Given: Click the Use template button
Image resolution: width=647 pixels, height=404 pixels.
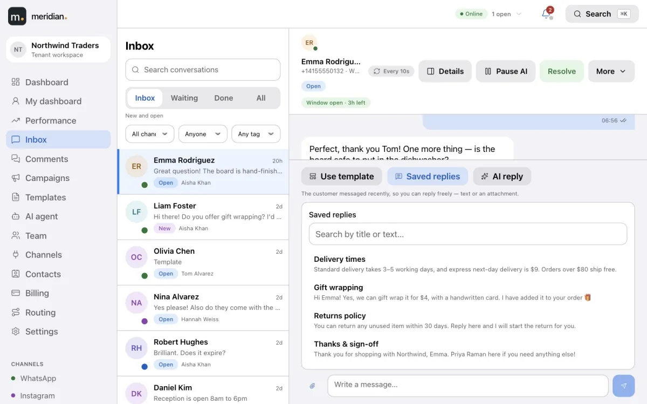Looking at the screenshot, I should [x=342, y=176].
